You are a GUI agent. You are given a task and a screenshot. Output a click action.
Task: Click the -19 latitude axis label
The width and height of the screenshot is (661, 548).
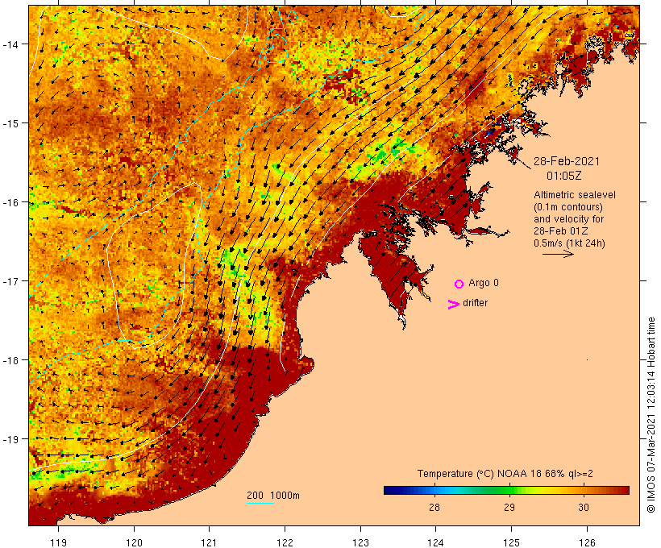(x=10, y=439)
